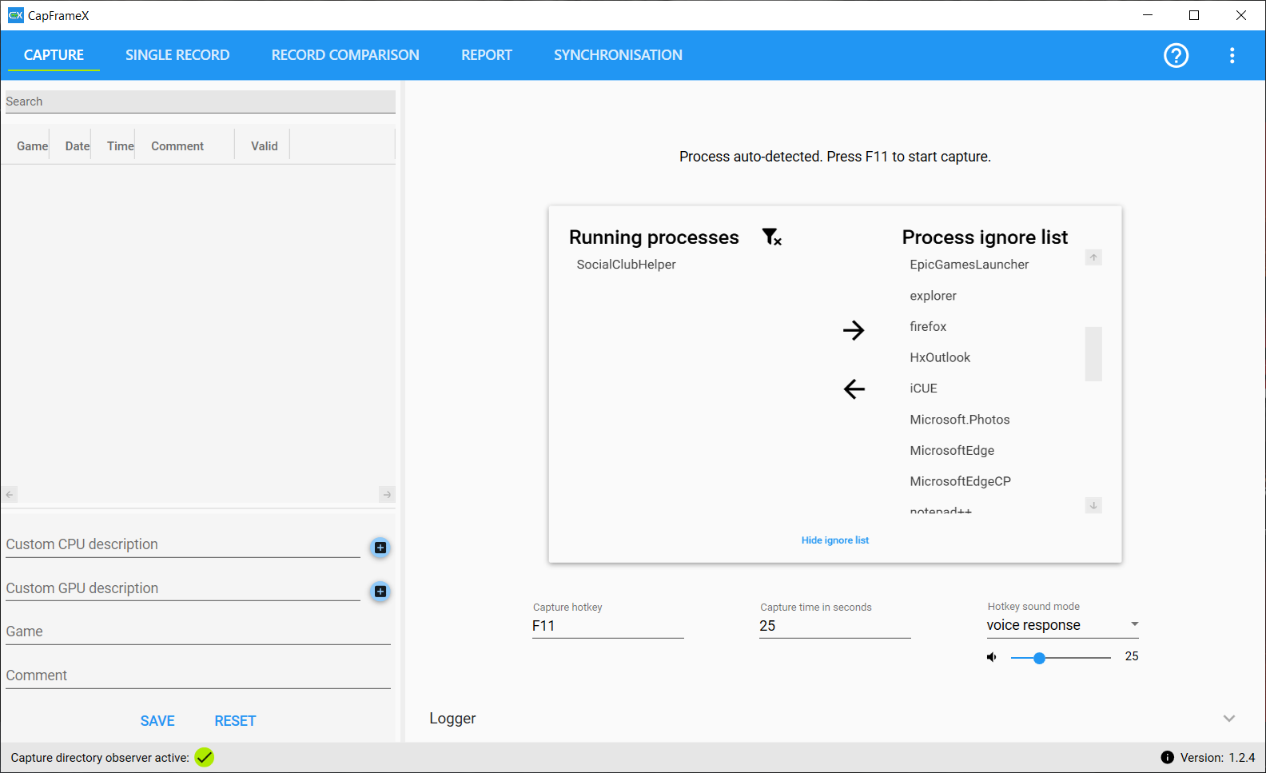Select MicrosoftEdgeCP in ignore list
Image resolution: width=1266 pixels, height=773 pixels.
(x=960, y=481)
